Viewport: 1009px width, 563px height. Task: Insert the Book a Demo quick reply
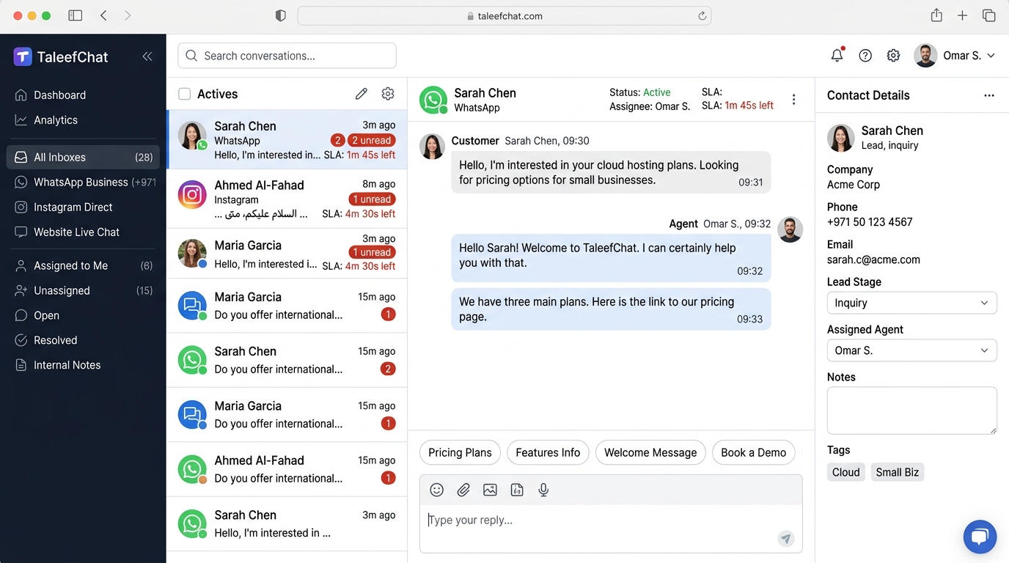pyautogui.click(x=753, y=452)
